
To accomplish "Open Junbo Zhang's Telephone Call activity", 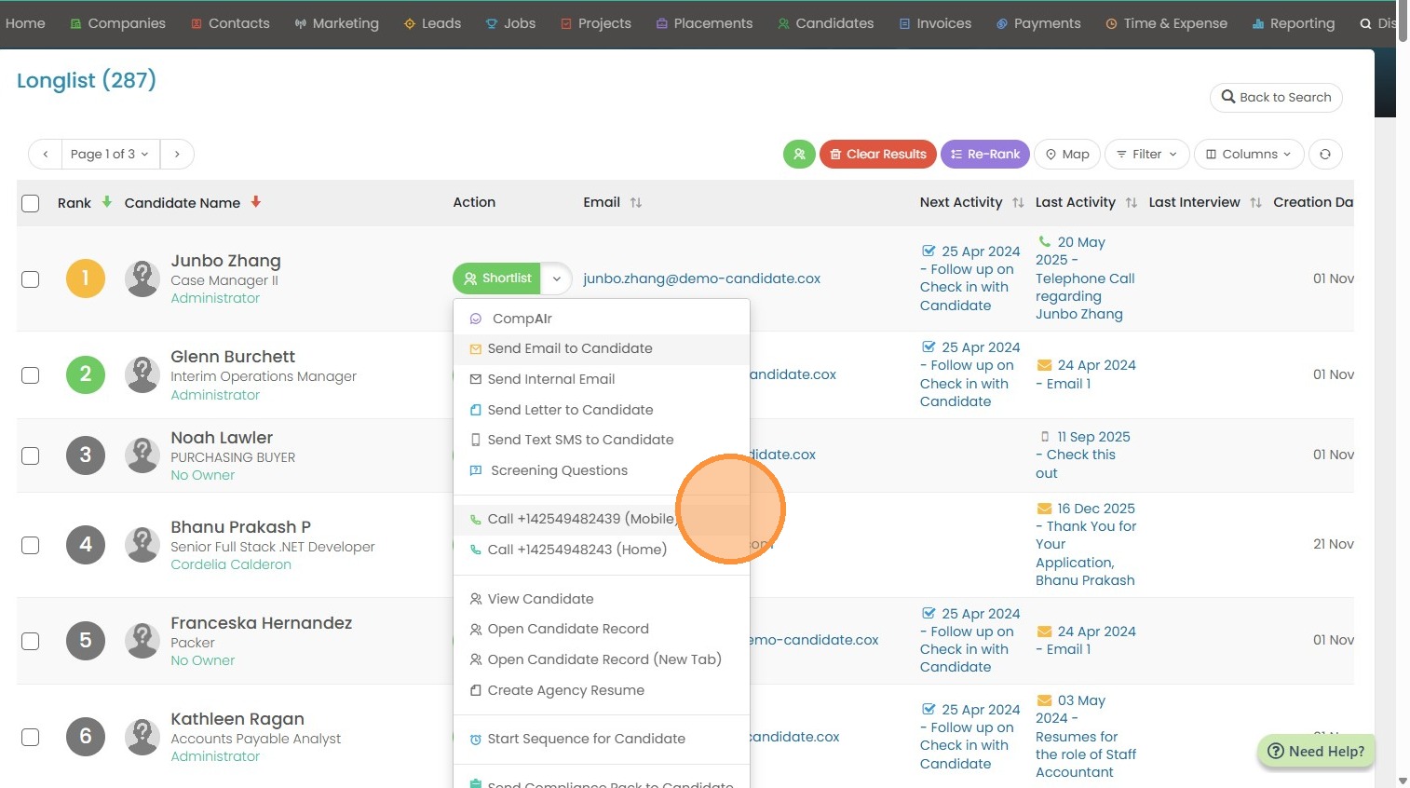I will 1085,279.
